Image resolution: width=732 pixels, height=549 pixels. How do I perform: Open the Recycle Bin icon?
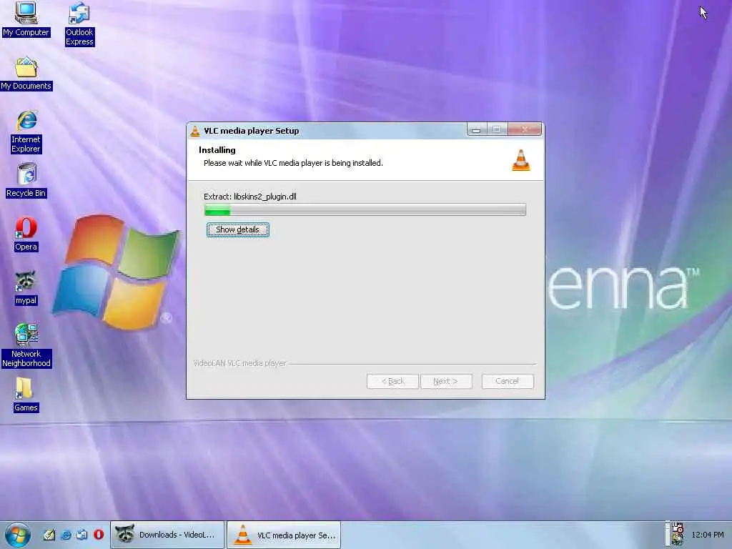(x=26, y=180)
